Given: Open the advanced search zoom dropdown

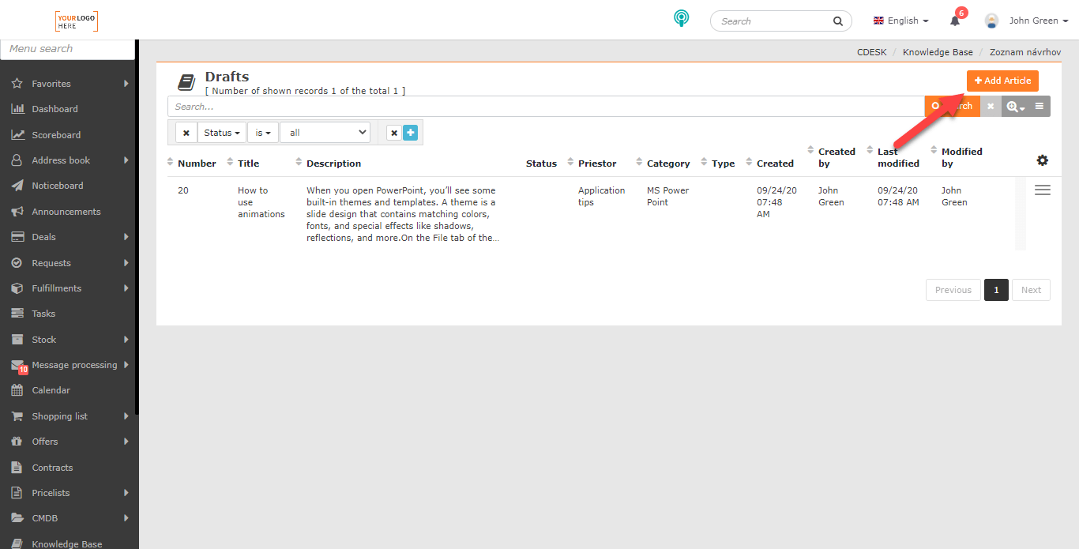Looking at the screenshot, I should pos(1015,107).
